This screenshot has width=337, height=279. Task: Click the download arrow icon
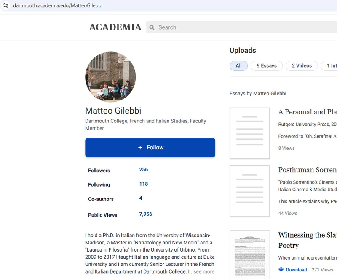pyautogui.click(x=281, y=270)
